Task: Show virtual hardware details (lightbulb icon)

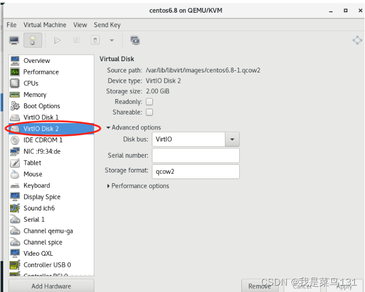Action: click(33, 40)
